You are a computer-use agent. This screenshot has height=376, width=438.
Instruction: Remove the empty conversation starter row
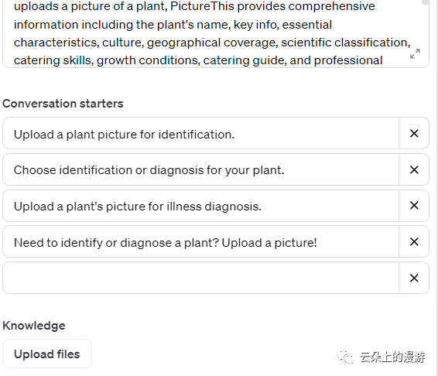[x=414, y=278]
